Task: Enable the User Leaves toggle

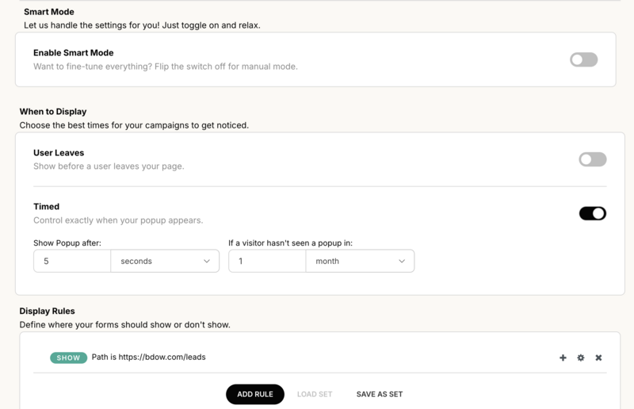Action: click(592, 159)
